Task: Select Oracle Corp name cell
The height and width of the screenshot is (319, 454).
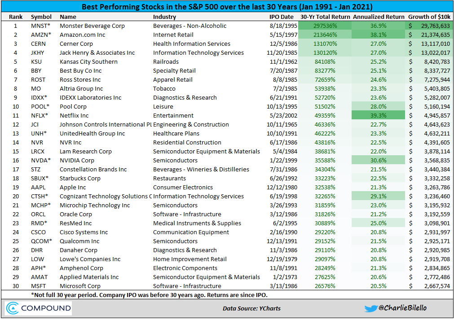Action: coord(76,214)
